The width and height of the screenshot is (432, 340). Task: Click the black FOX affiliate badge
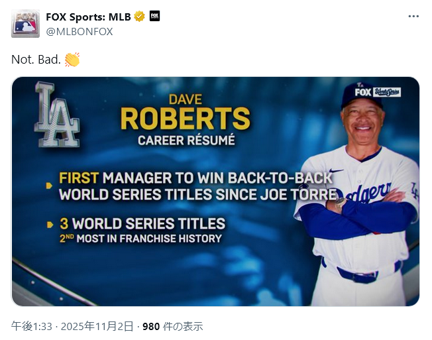point(154,16)
